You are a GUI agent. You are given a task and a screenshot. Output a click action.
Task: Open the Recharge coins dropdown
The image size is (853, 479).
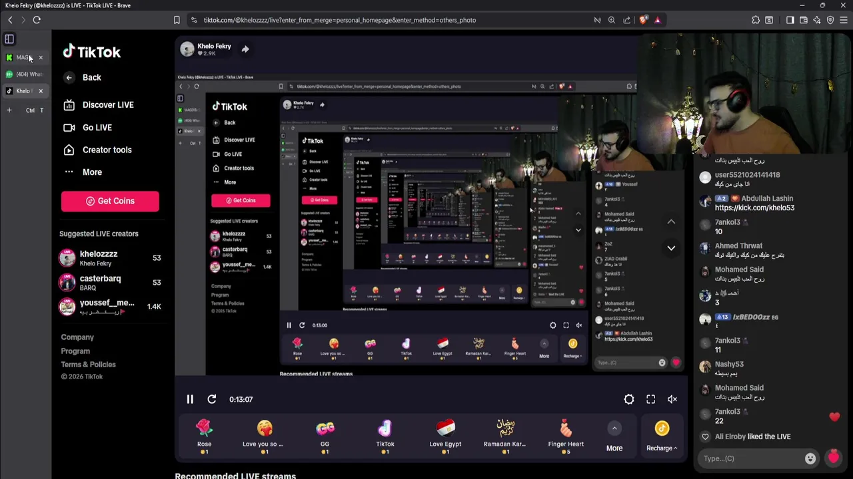click(x=662, y=438)
